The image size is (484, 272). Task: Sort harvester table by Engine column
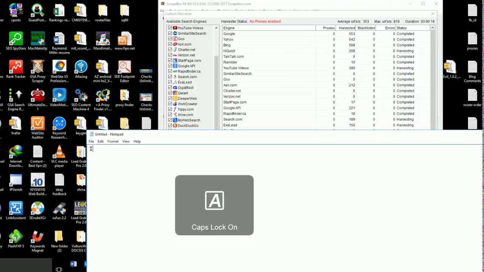coord(269,28)
